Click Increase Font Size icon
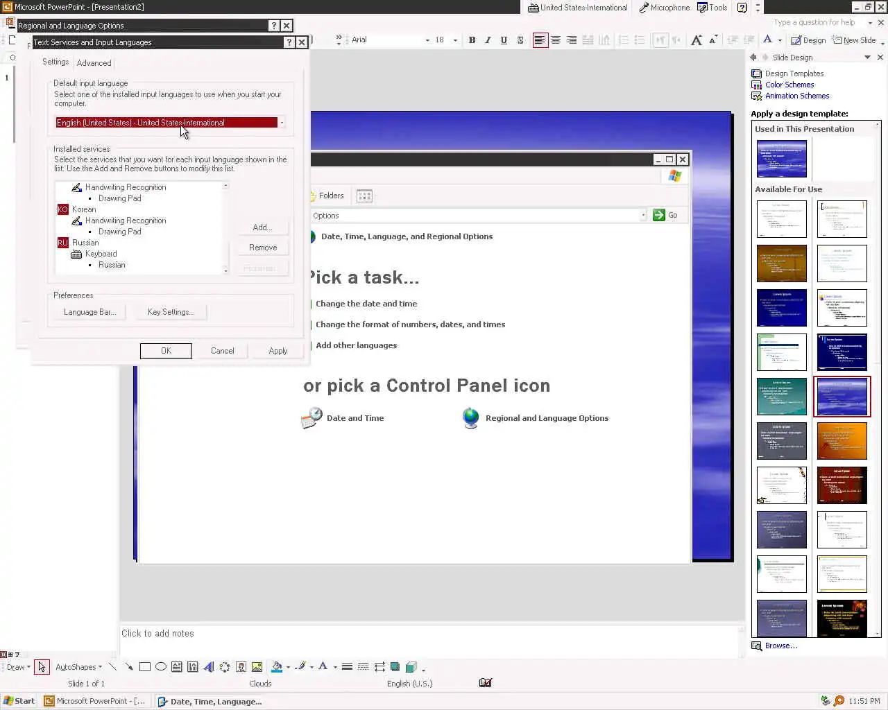Screen dimensions: 888x710 pyautogui.click(x=697, y=40)
